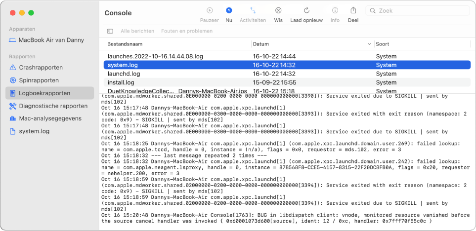Click the com.apple.neagent.lsproxy log line
The height and width of the screenshot is (231, 476).
click(x=286, y=168)
